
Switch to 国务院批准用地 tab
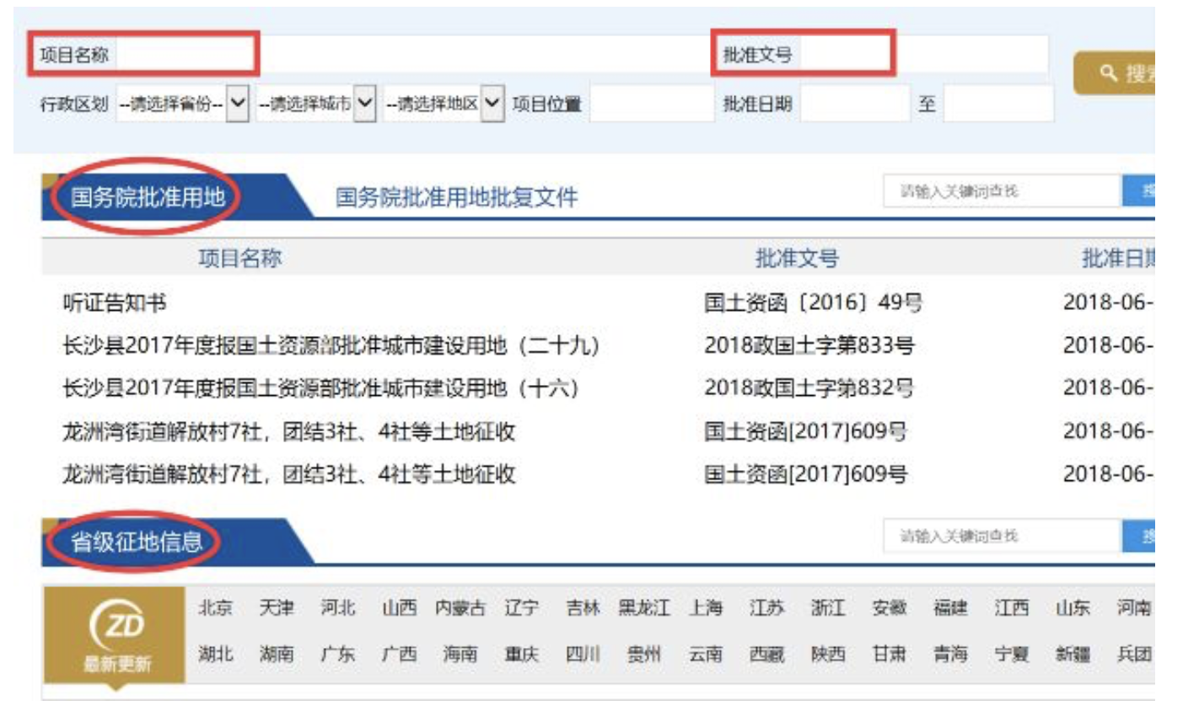coord(148,197)
